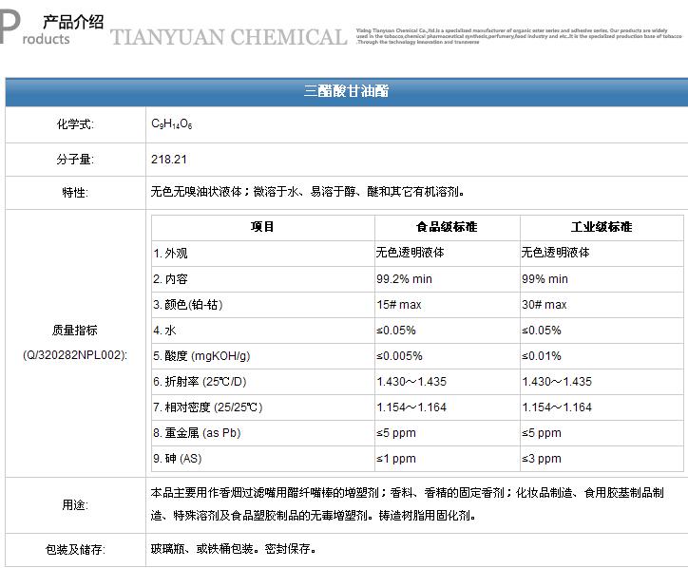Viewport: 688px width, 568px height.
Task: Click the TIANYUAN CHEMICAL banner text
Action: coord(228,38)
